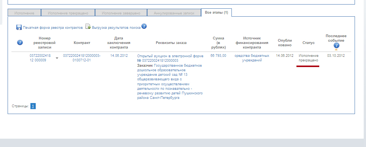
Task: Switch to the Исполнение прекращено tab
Action: [x=68, y=13]
